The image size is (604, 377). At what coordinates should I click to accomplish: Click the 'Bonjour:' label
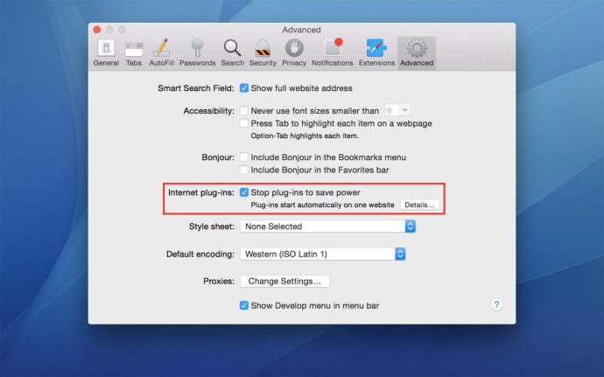218,157
